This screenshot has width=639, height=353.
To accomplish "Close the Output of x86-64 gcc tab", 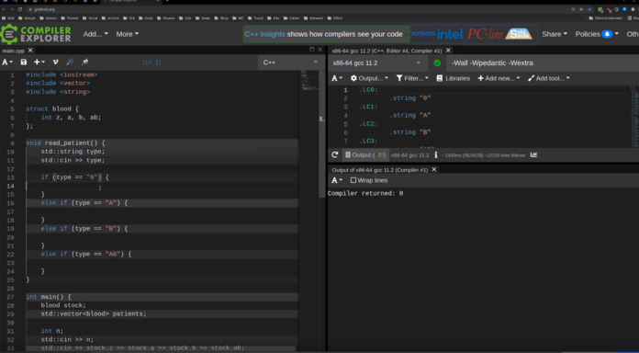I will coord(434,170).
